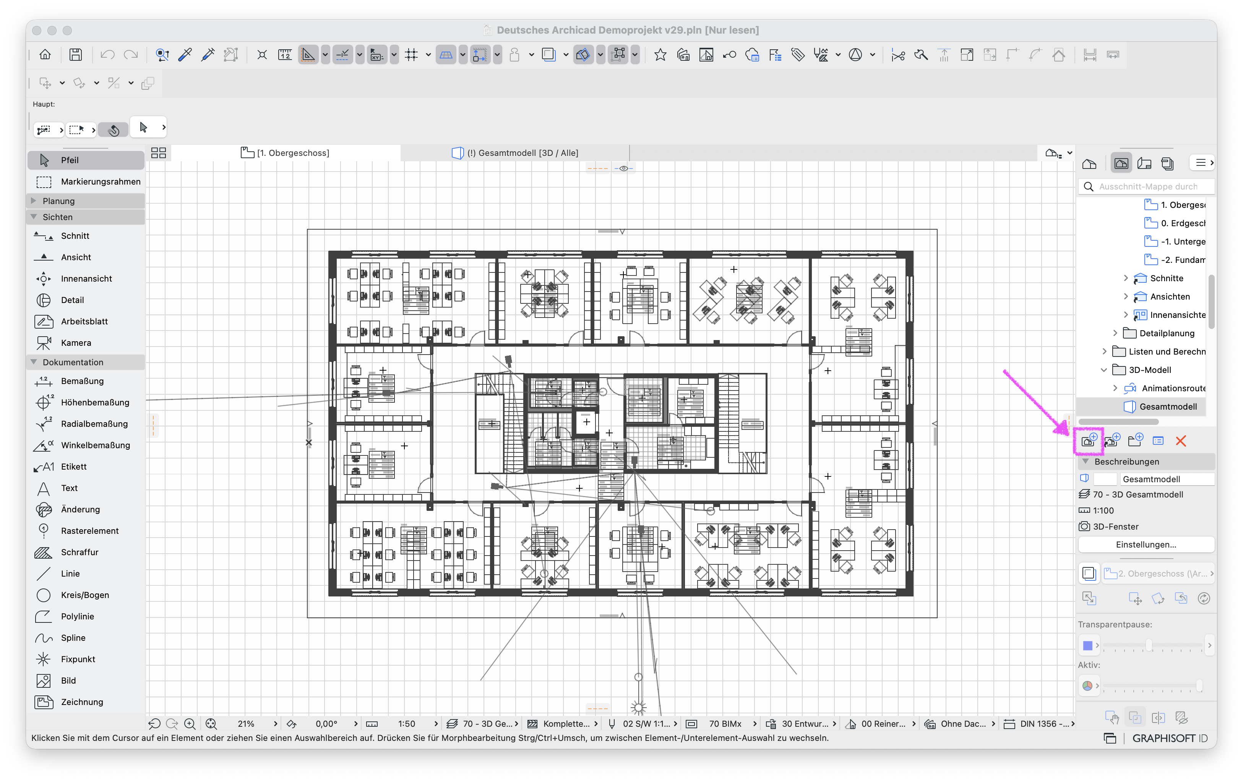Viewport: 1243px width, 781px height.
Task: Switch to the 1. Obergeschoss tab
Action: 286,153
